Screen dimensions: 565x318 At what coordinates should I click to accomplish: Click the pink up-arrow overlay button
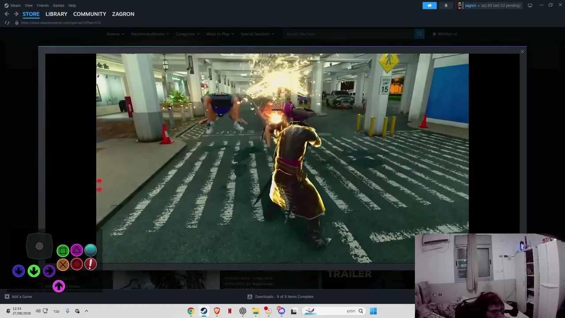point(59,286)
